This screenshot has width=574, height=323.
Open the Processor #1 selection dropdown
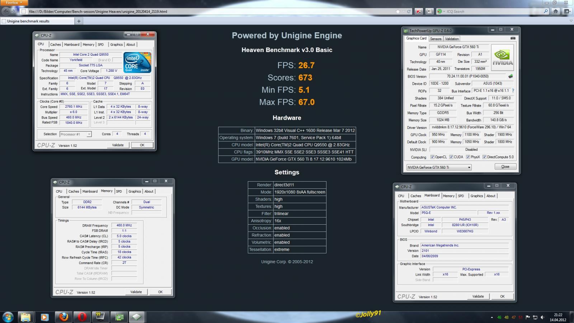(75, 134)
